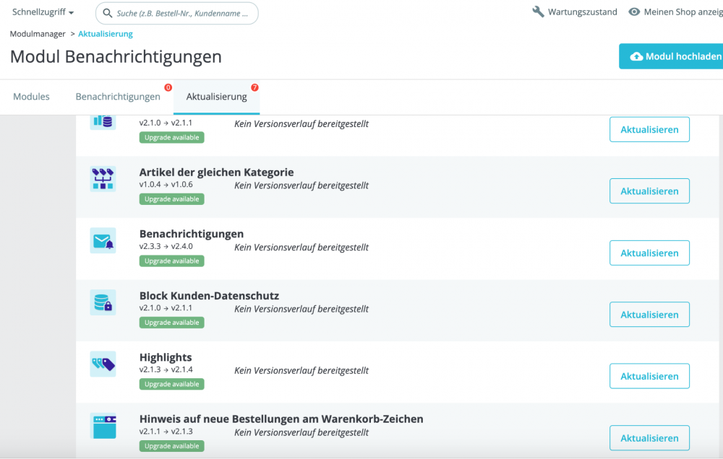Show the shop via Meinen Shop anzeigen eye icon
The height and width of the screenshot is (459, 723).
[635, 12]
